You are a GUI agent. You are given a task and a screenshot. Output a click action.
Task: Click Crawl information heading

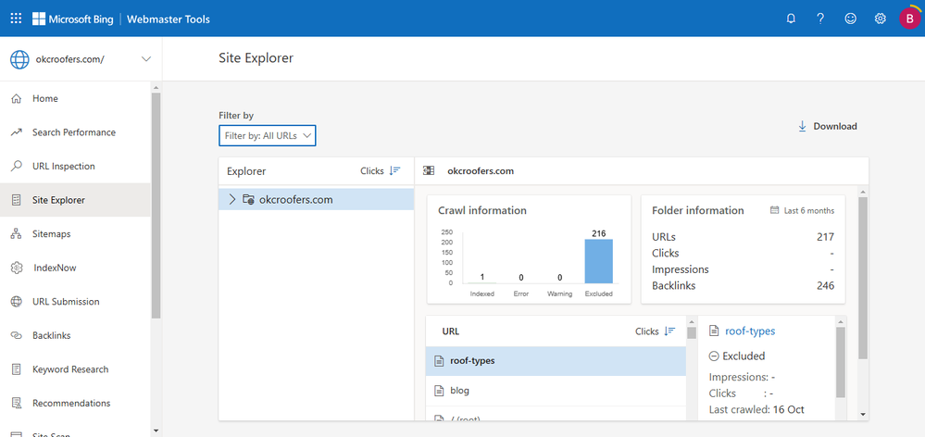(x=482, y=210)
